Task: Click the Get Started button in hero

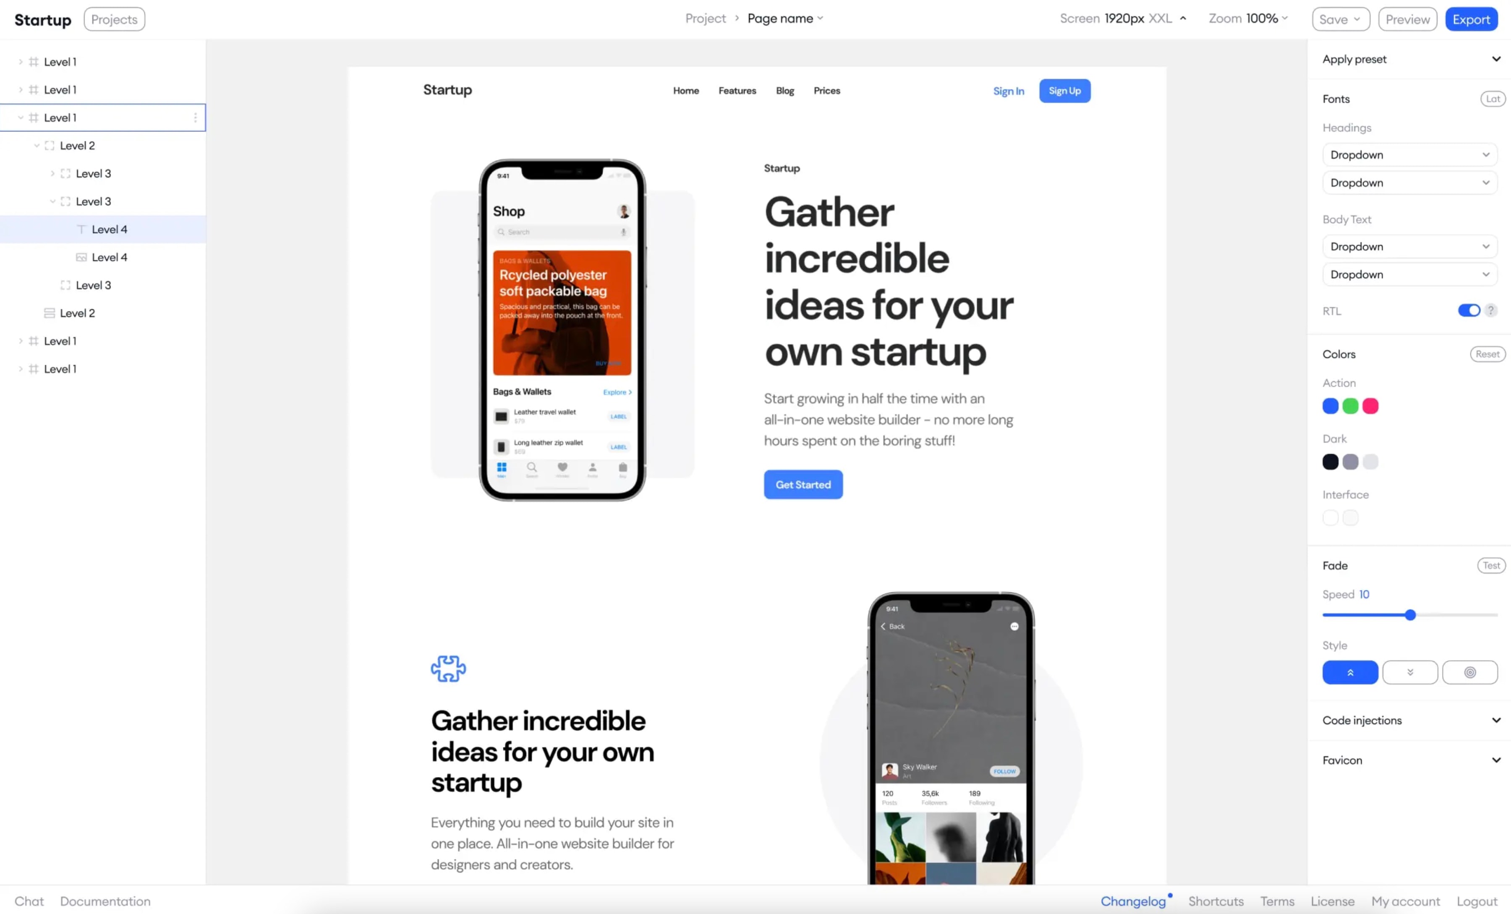Action: [x=803, y=483]
